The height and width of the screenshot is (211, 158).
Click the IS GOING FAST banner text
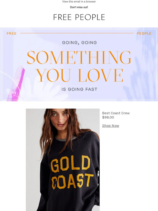tap(79, 89)
